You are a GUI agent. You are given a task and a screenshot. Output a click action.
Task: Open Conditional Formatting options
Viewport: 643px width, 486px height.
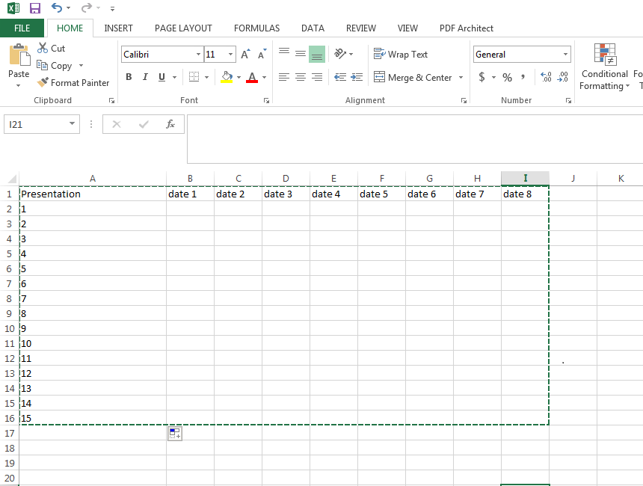603,71
